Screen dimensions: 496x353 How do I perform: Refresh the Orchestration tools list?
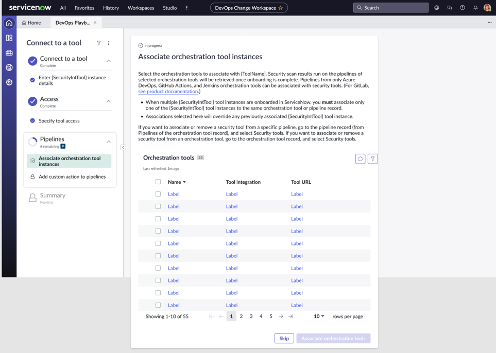coord(361,158)
